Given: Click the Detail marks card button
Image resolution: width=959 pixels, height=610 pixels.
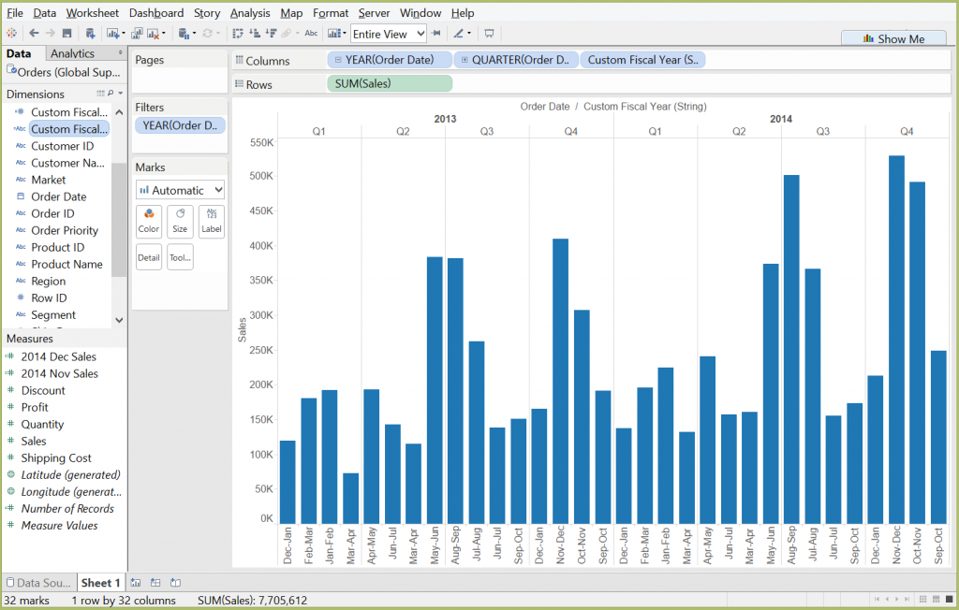Looking at the screenshot, I should [149, 257].
